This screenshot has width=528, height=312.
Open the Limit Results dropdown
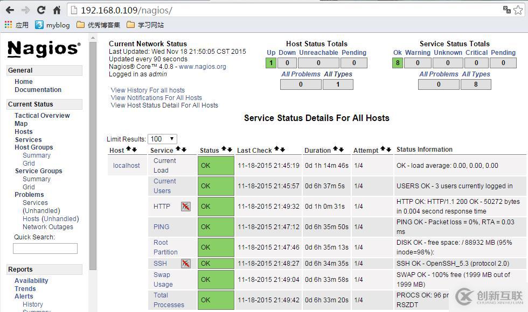click(162, 139)
